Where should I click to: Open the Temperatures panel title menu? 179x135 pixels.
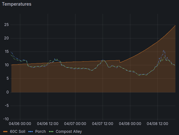(17, 4)
